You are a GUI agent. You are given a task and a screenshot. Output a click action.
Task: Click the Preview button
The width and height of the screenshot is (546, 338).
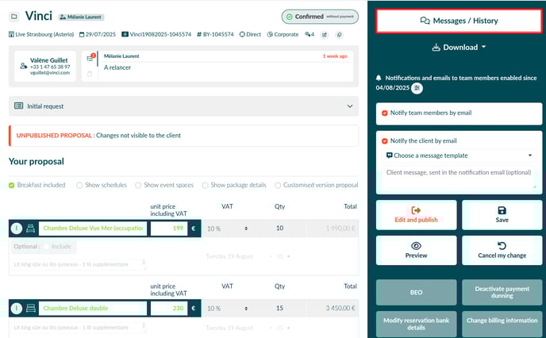pos(417,251)
